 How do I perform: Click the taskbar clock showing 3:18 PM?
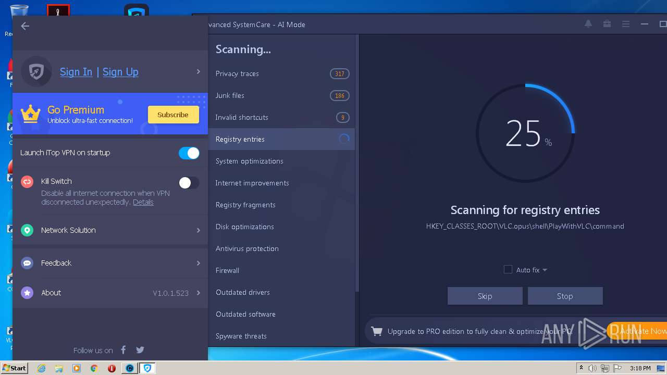tap(640, 368)
